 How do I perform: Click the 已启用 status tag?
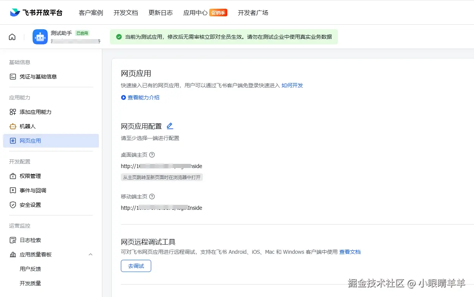click(x=82, y=33)
